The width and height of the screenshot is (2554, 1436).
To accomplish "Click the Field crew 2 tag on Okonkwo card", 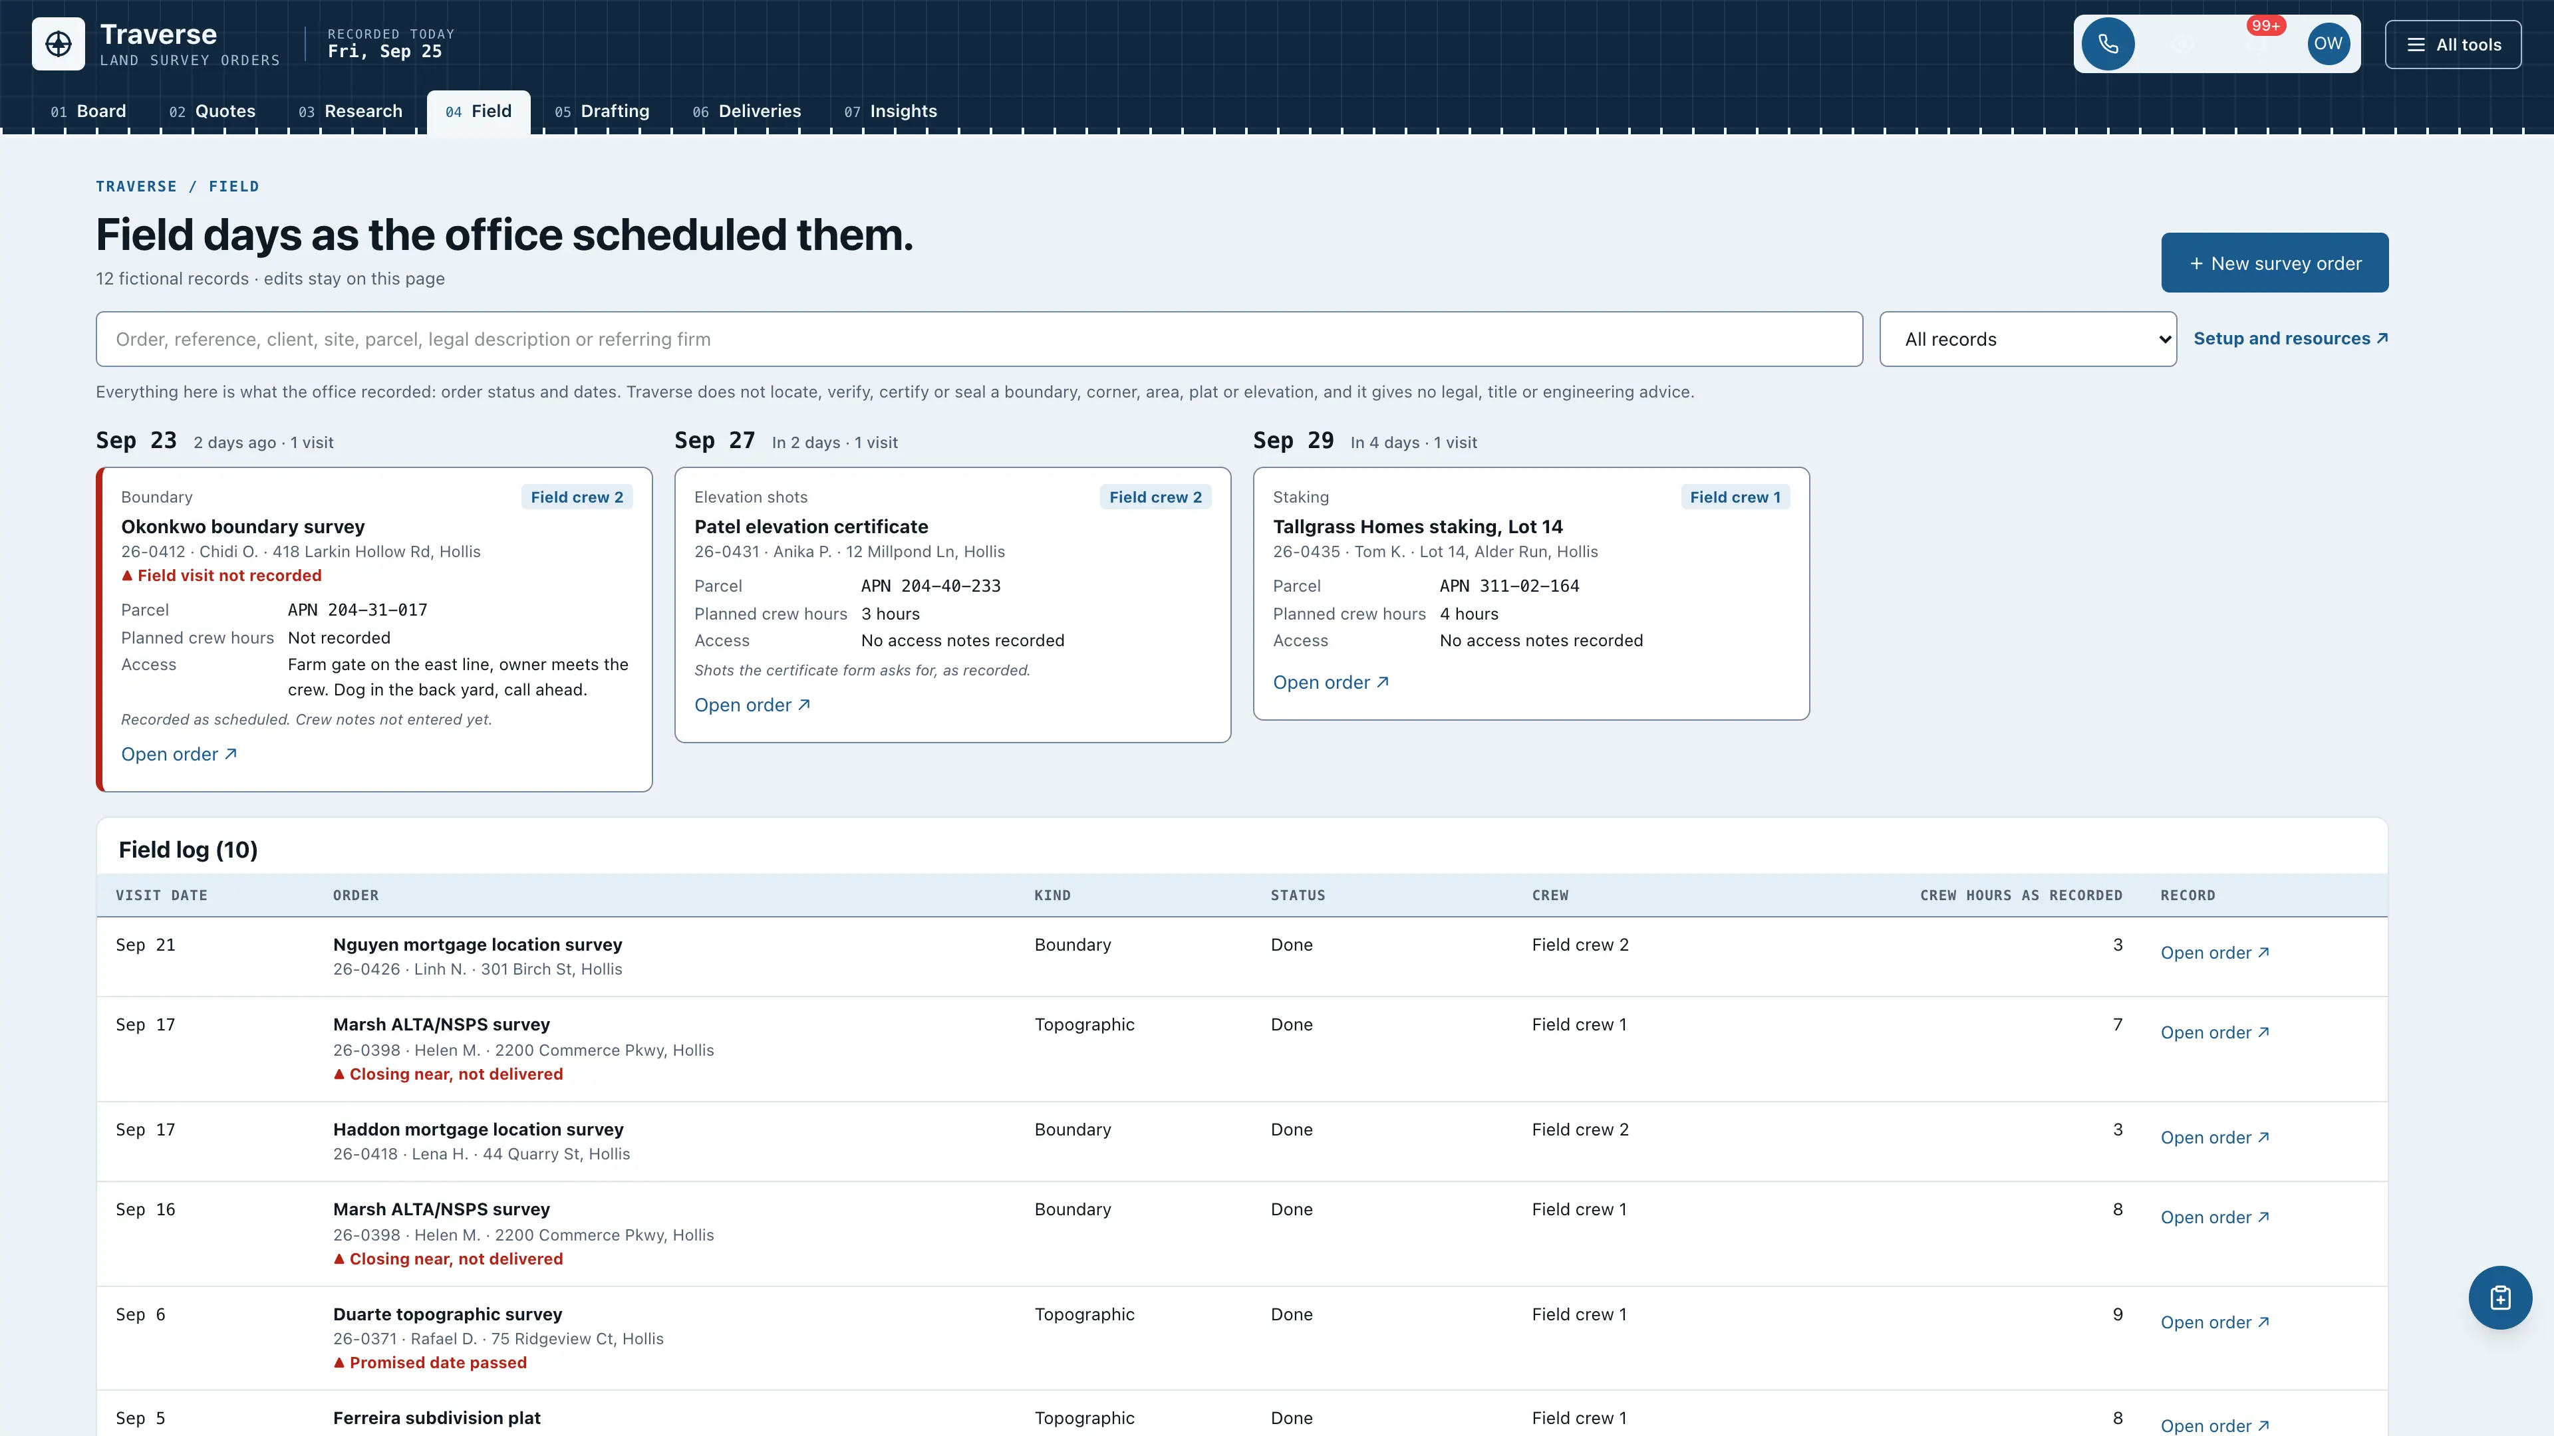I will [577, 497].
